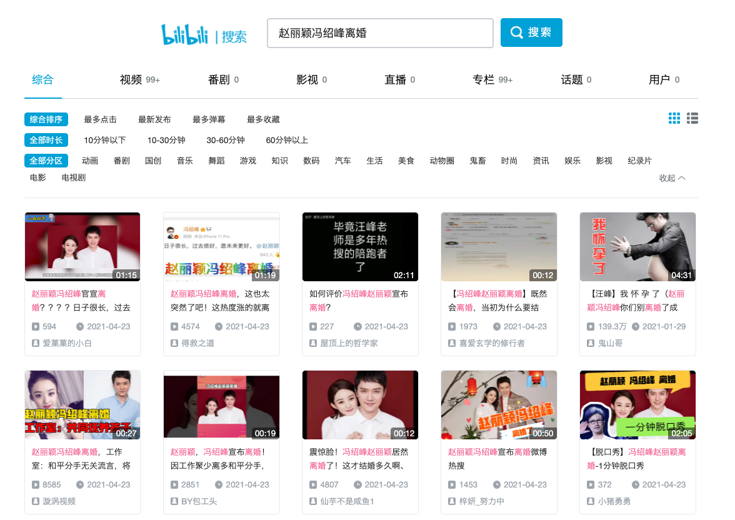Screen dimensions: 735x520
Task: Switch to list view layout icon
Action: coord(692,118)
